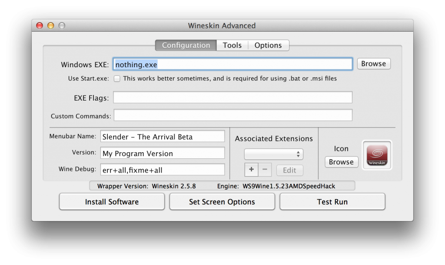Click the EXE Flags text field

pyautogui.click(x=232, y=98)
